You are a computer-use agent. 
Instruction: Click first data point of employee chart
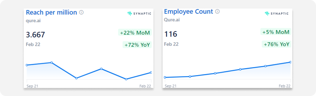[x=165, y=77]
